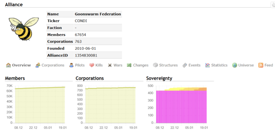Click the globe icon for Universe

235,65
